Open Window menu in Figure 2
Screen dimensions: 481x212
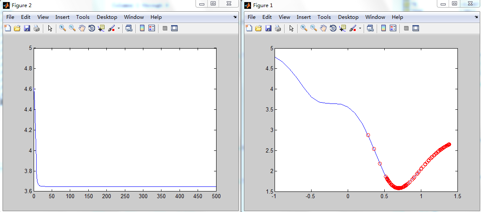coord(134,17)
